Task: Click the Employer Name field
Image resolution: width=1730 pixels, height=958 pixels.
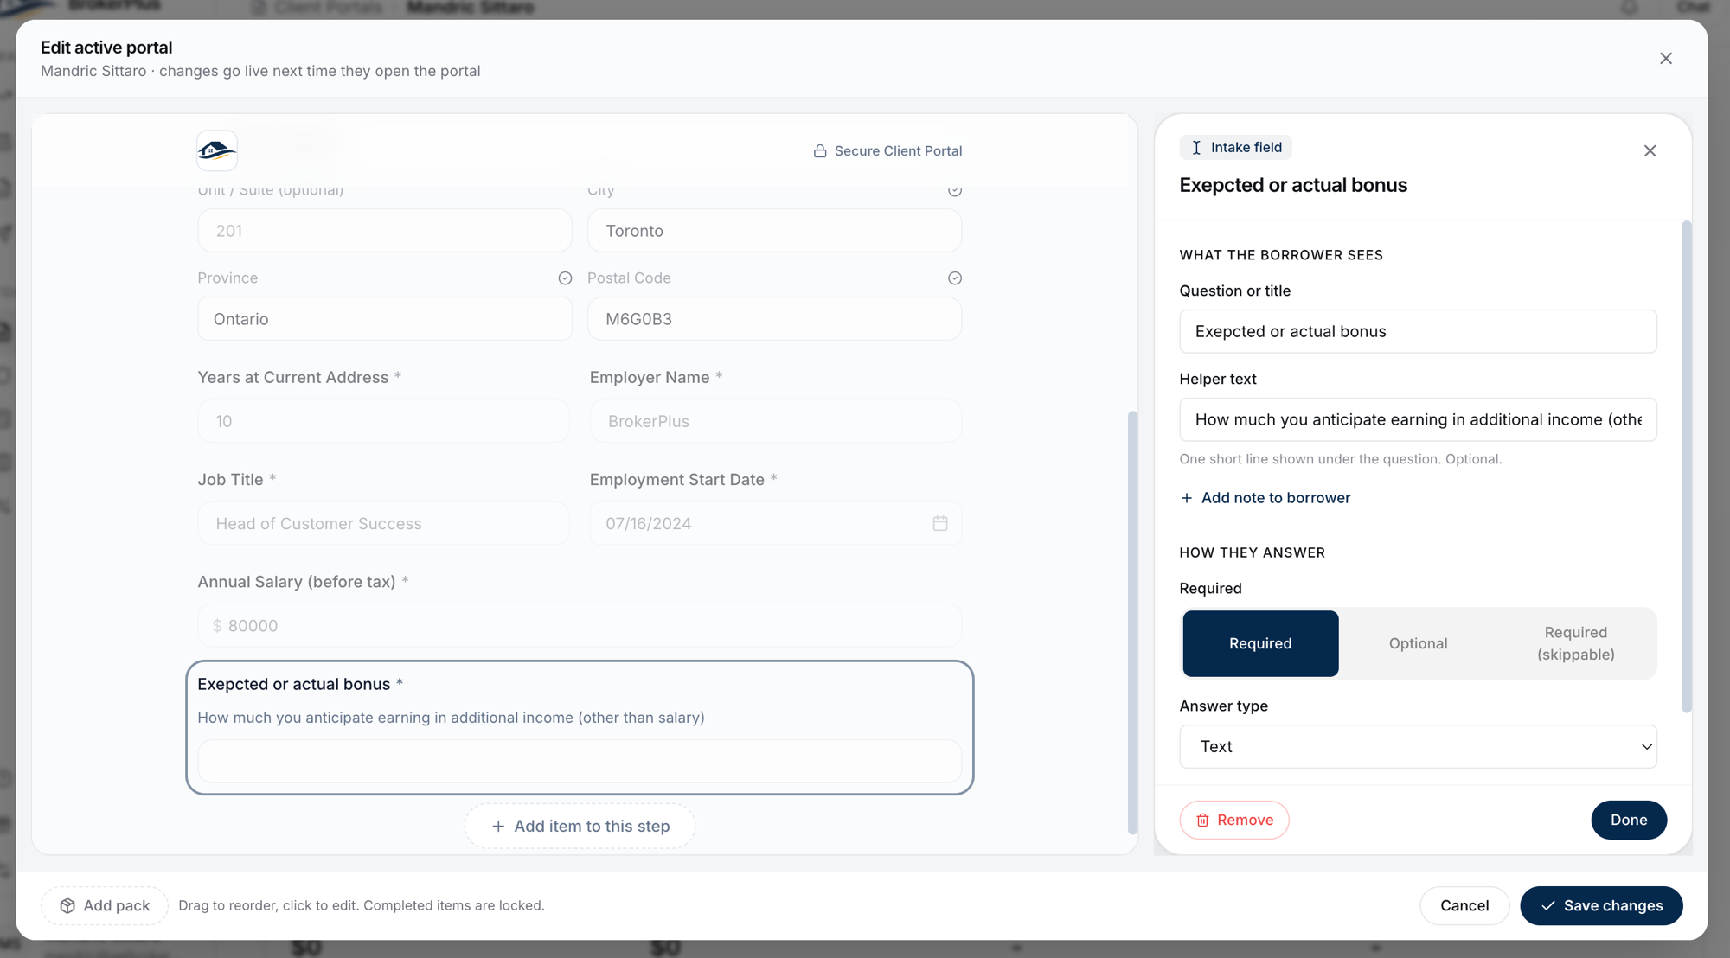Action: point(775,421)
